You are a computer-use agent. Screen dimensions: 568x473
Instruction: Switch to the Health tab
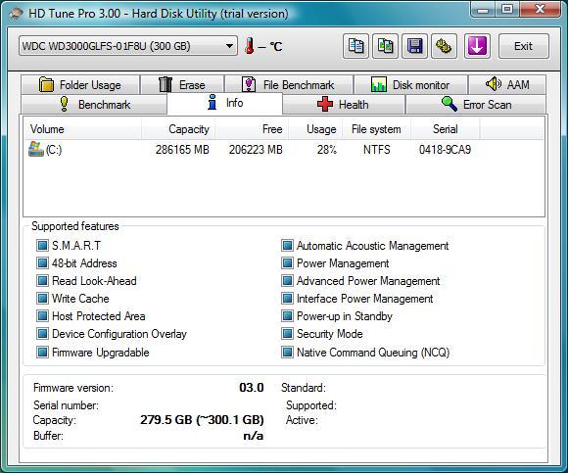(344, 105)
